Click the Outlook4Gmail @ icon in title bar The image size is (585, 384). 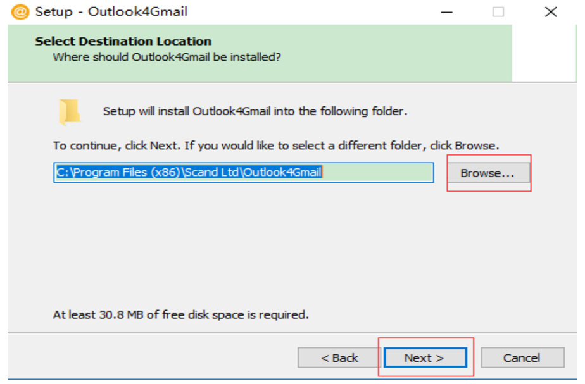click(20, 12)
